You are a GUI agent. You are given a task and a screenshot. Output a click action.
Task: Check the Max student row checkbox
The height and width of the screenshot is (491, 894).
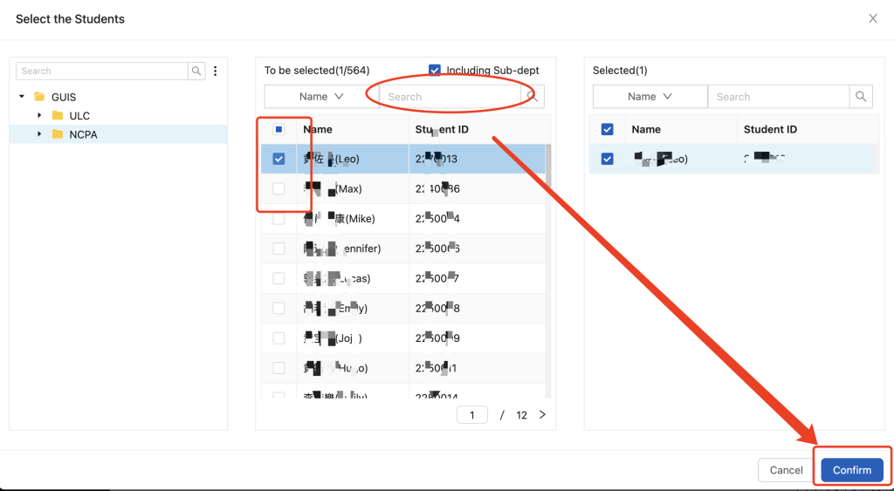click(x=279, y=188)
